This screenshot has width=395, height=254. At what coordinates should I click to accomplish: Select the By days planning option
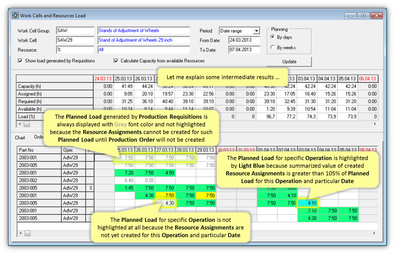[273, 37]
